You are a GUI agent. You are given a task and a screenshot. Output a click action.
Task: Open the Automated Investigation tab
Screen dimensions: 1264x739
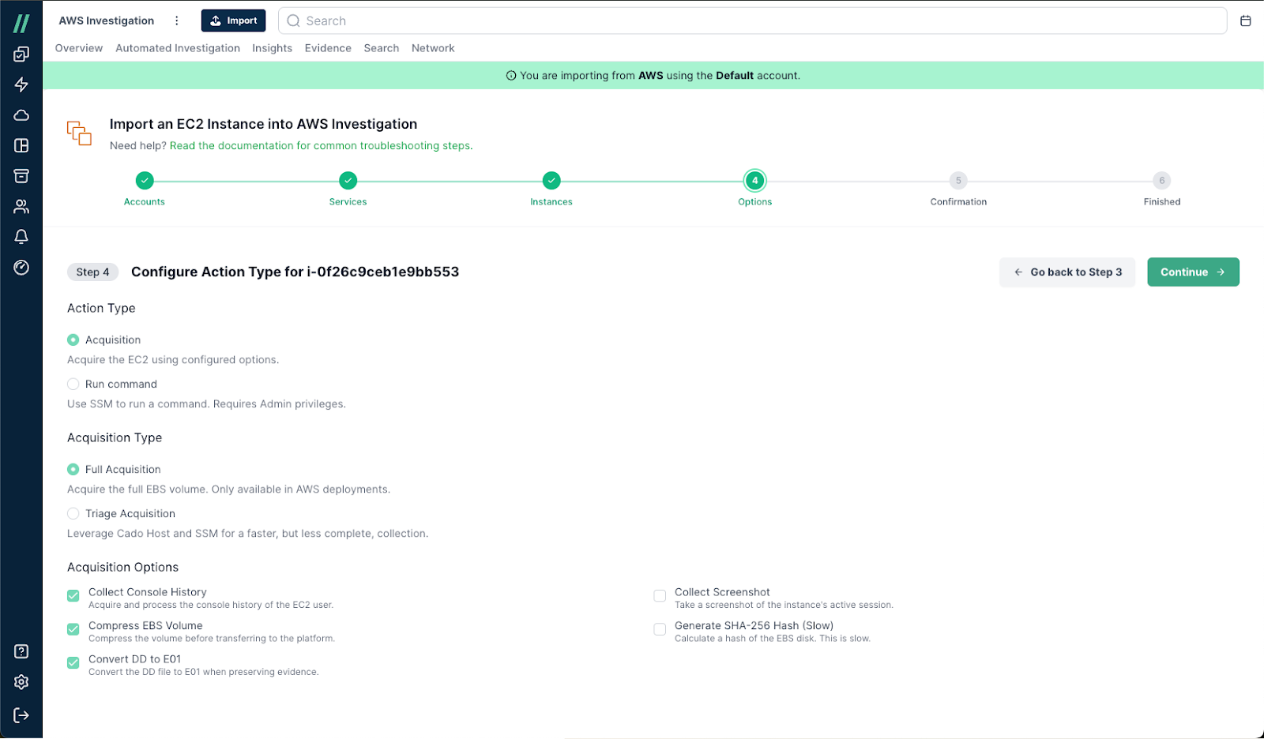(x=178, y=48)
